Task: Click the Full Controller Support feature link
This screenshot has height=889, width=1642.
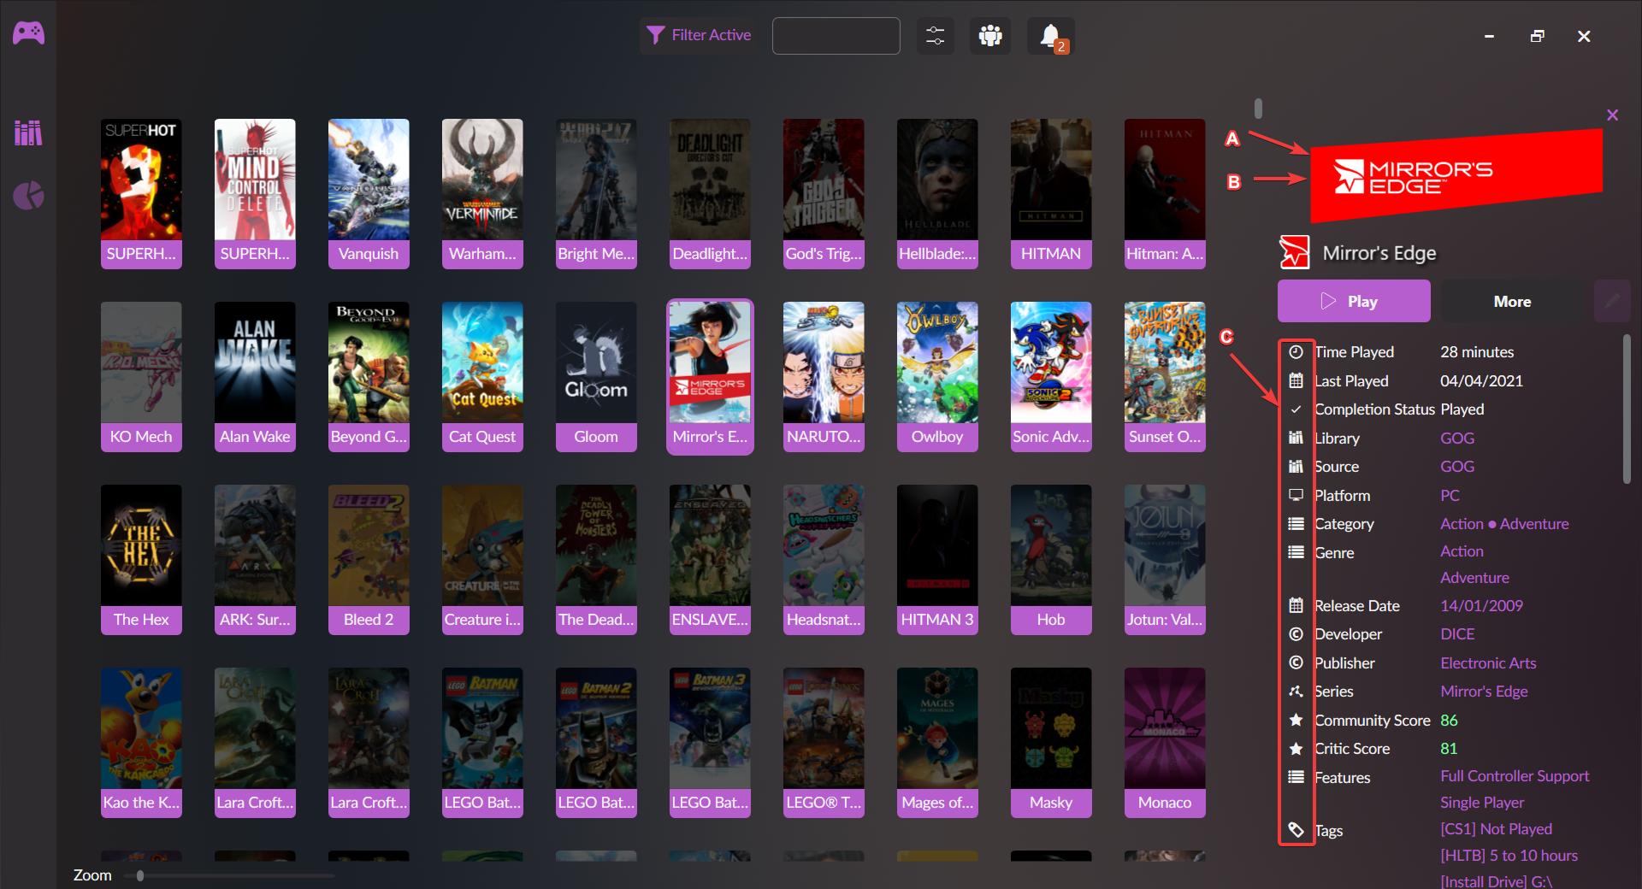Action: coord(1515,775)
